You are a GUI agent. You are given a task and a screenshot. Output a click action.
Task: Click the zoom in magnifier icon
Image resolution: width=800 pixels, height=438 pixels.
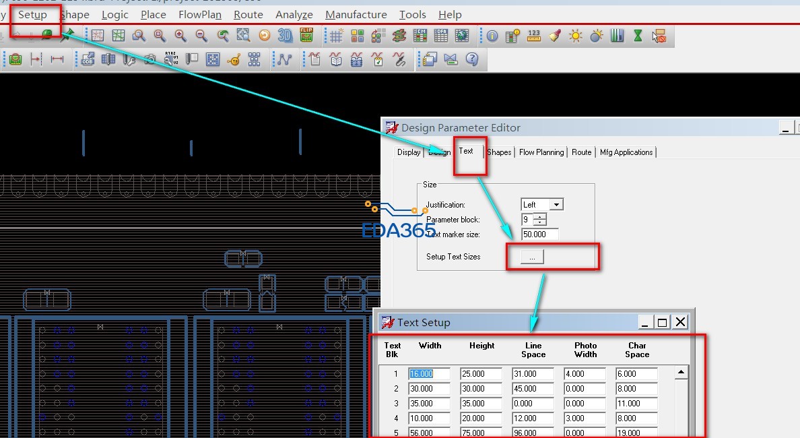click(x=180, y=36)
